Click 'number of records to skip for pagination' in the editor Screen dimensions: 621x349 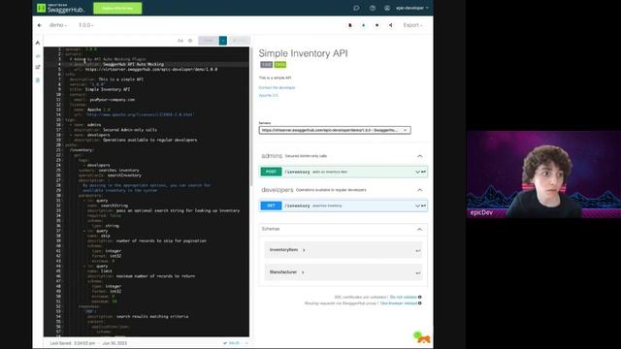(161, 241)
